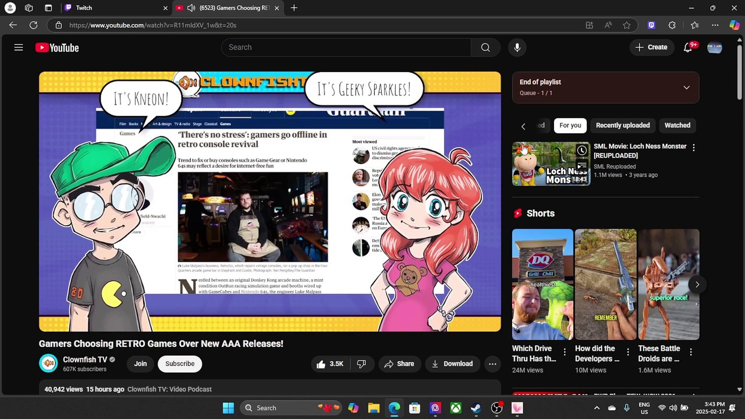Click the Join channel button
Image resolution: width=745 pixels, height=419 pixels.
(x=140, y=364)
